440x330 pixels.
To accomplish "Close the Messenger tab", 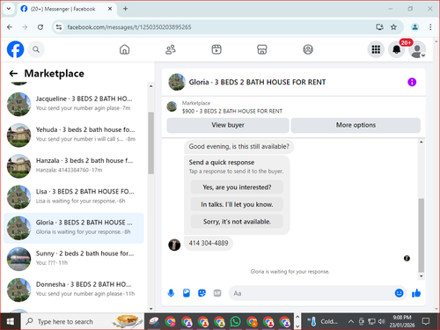I will [x=110, y=9].
